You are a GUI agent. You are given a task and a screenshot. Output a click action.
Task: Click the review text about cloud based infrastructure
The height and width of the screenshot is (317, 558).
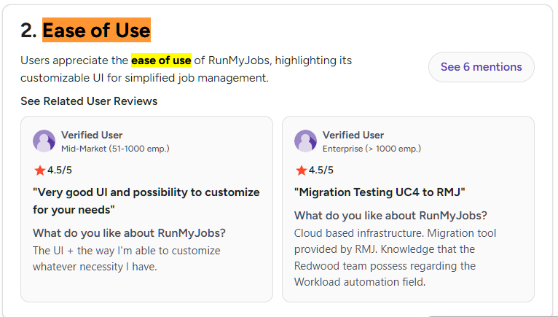tap(395, 257)
